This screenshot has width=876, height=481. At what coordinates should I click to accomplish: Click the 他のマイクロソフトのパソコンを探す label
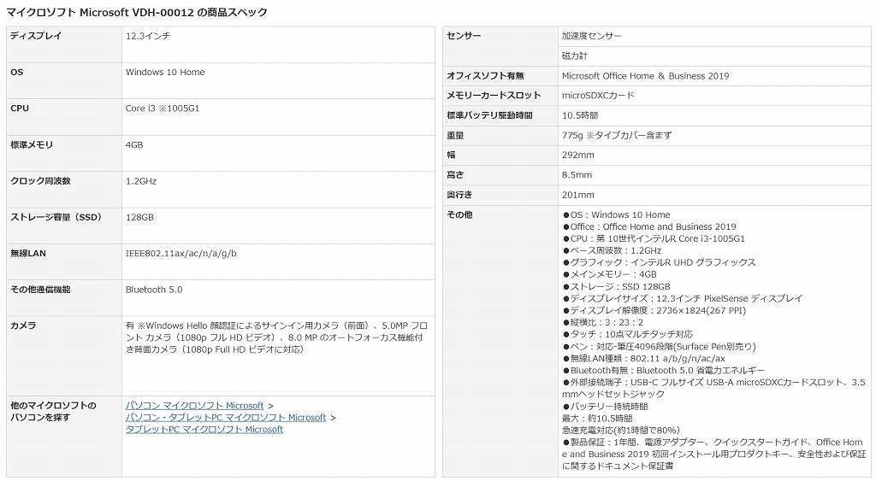[x=53, y=411]
